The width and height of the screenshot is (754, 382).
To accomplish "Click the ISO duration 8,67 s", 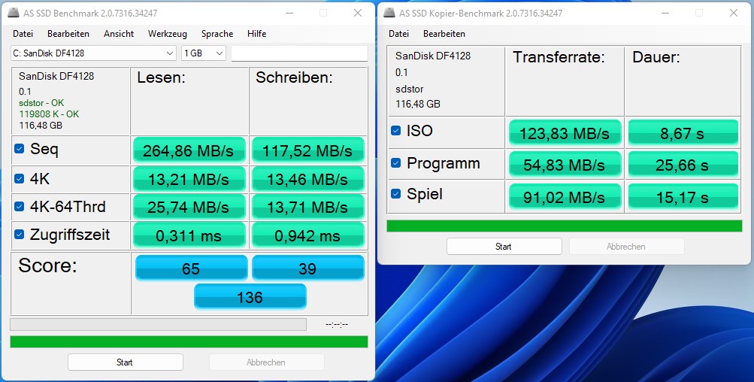I will (x=683, y=133).
